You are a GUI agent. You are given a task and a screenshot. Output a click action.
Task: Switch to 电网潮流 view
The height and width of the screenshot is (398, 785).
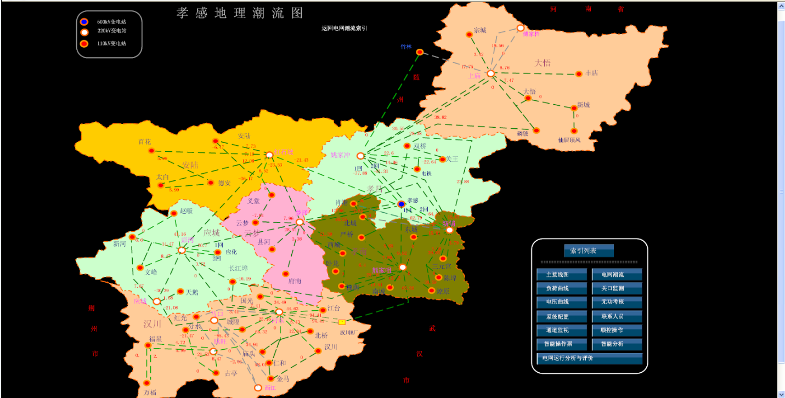(617, 275)
